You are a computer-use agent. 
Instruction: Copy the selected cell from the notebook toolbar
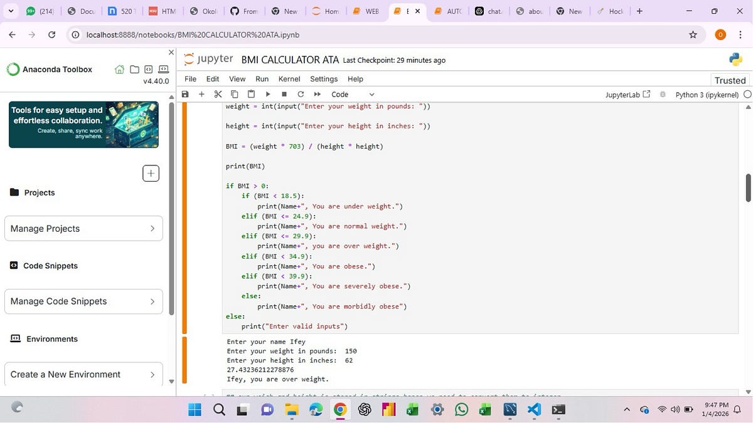point(234,94)
